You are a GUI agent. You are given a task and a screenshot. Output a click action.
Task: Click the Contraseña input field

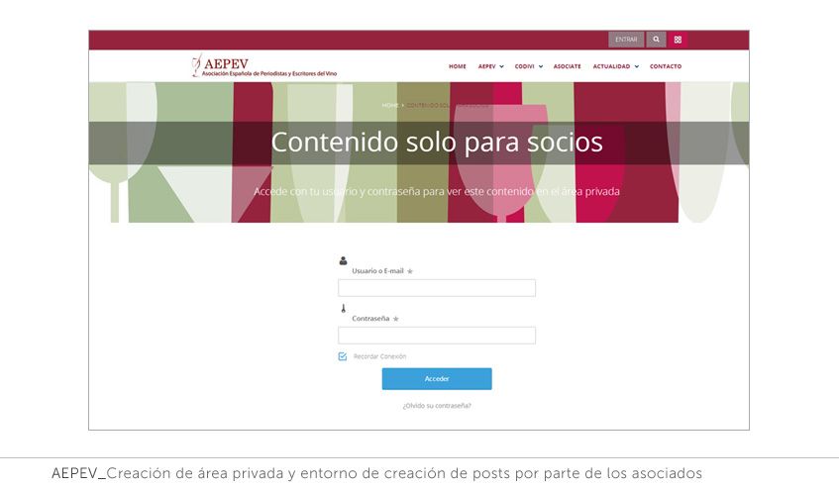click(437, 336)
